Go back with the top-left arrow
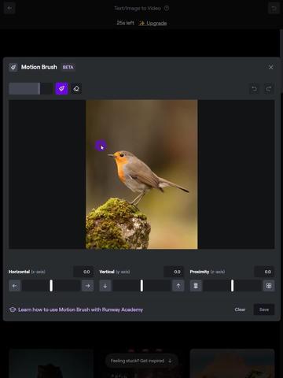This screenshot has height=378, width=283. point(9,9)
